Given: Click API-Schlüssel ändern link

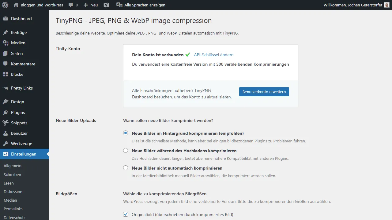Looking at the screenshot, I should 214,55.
